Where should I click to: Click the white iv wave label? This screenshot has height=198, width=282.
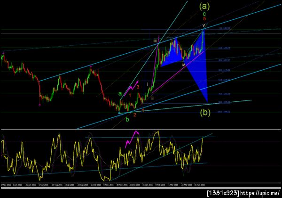tap(183, 65)
